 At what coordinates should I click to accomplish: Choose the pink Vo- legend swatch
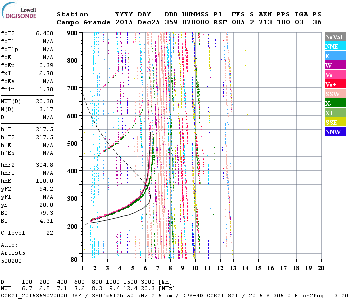335,75
